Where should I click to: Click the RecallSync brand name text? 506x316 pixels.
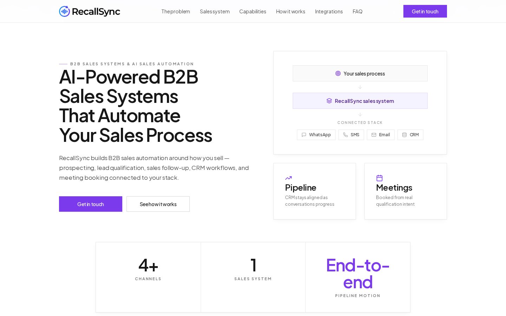click(96, 12)
